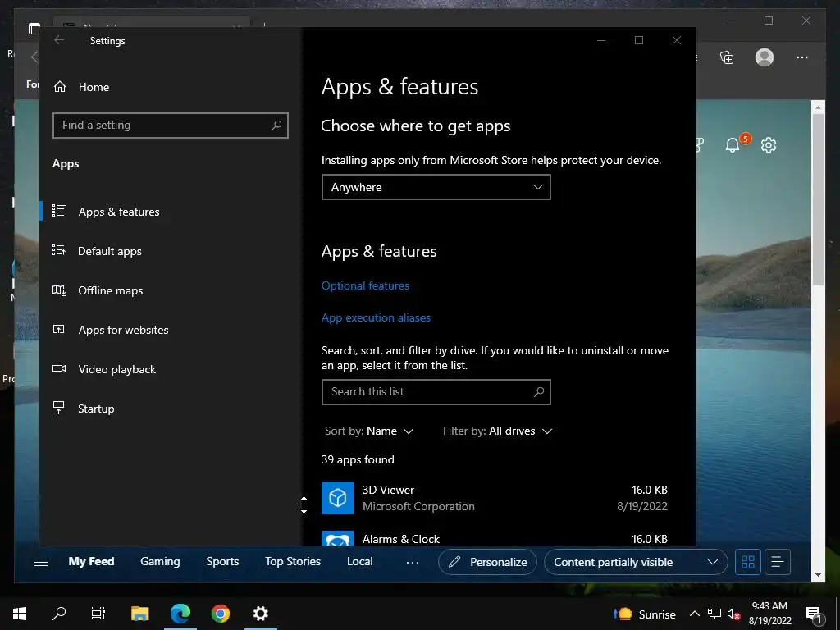Click Edge page vertical scrollbar thumb
The height and width of the screenshot is (630, 840).
click(818, 199)
